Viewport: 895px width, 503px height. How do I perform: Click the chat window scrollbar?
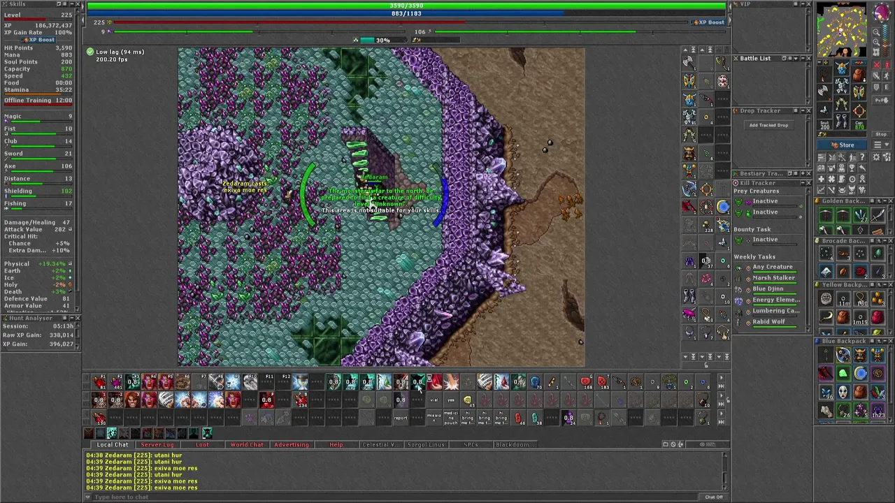[x=725, y=472]
